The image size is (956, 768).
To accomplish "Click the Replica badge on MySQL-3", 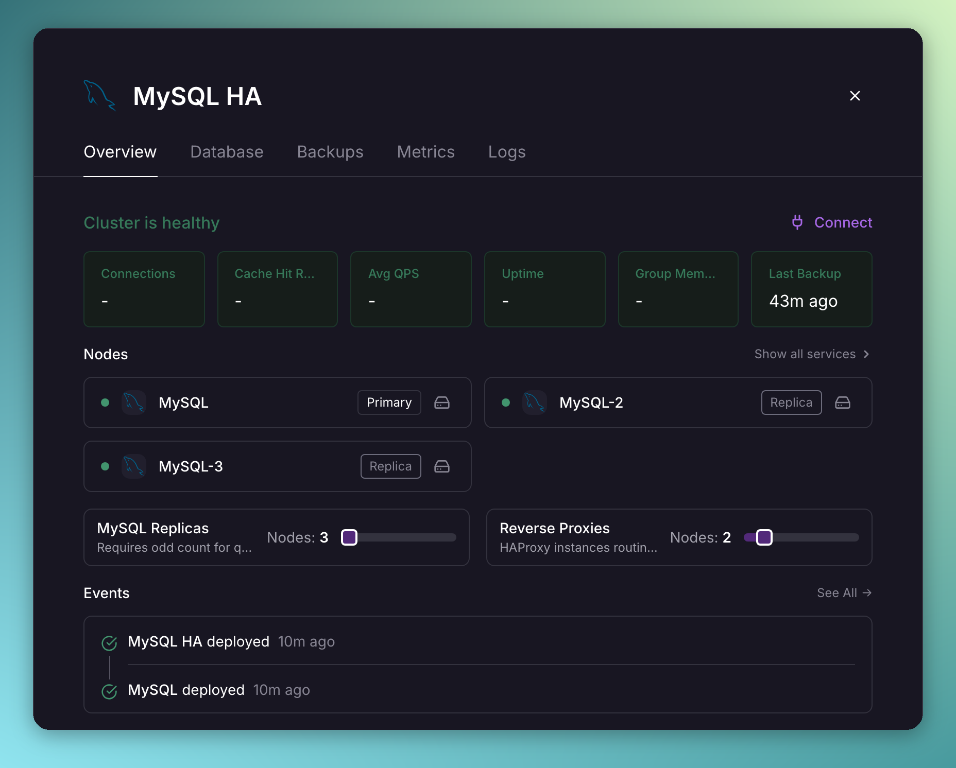I will [390, 466].
